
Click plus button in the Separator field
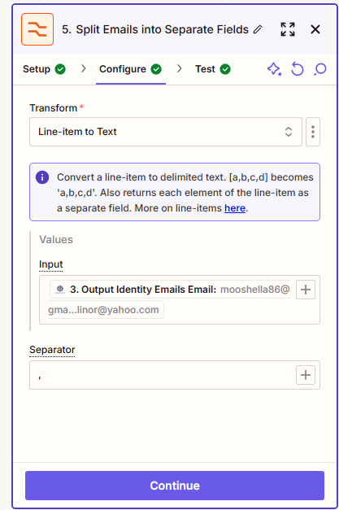point(306,375)
